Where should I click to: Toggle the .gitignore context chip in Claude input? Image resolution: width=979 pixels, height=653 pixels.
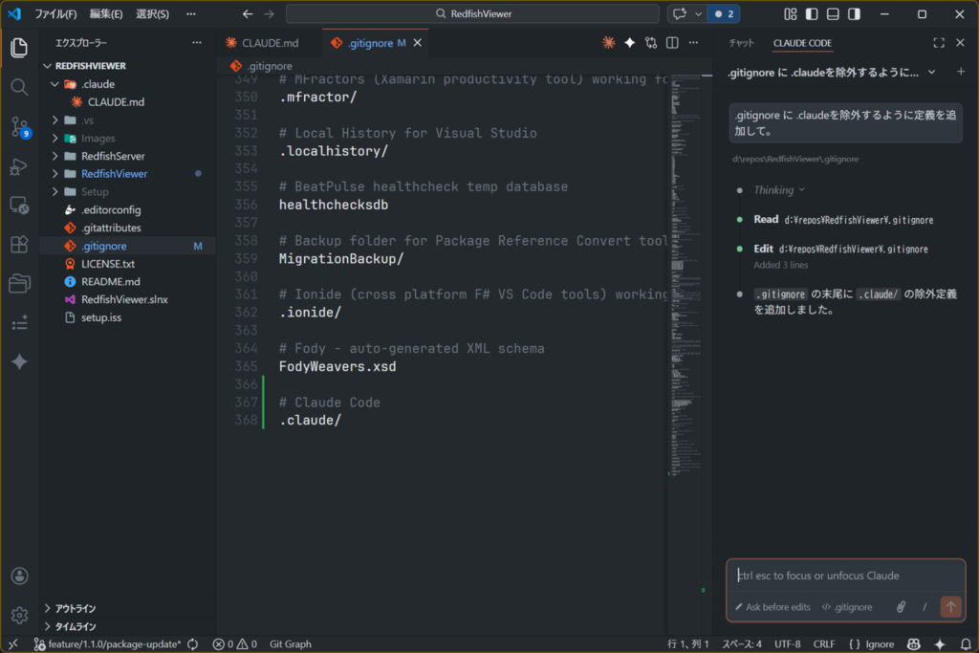tap(847, 607)
